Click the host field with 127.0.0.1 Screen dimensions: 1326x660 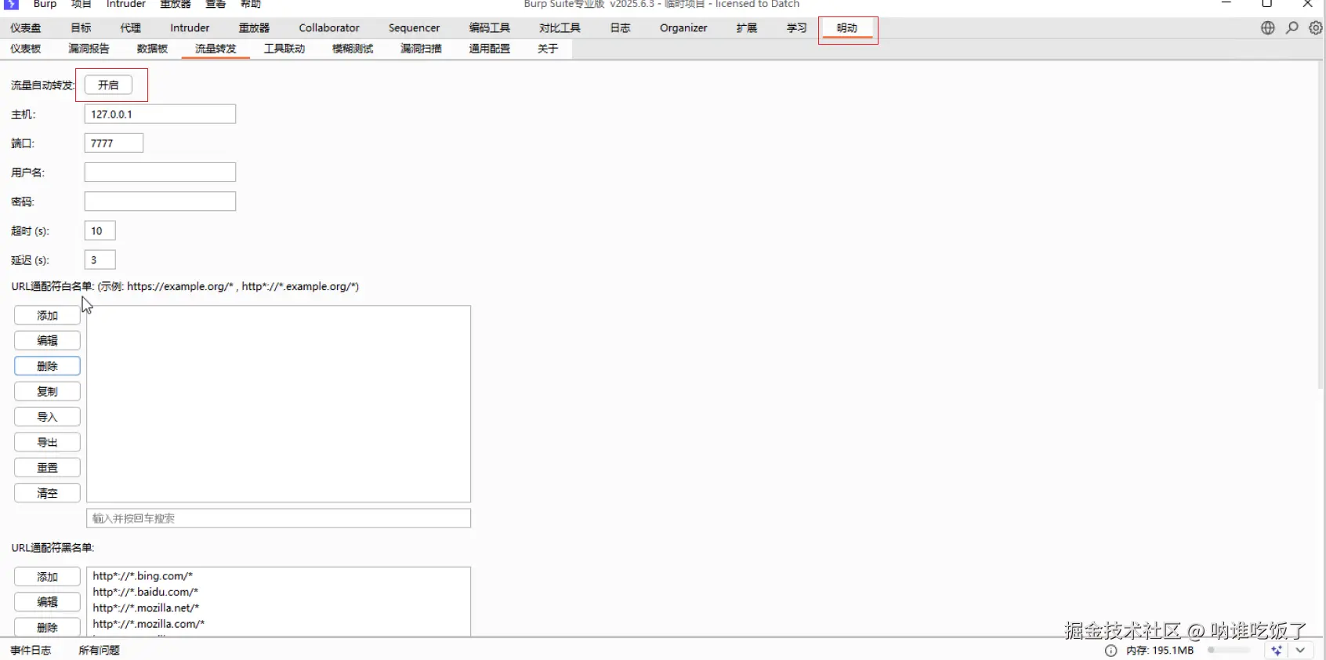(160, 114)
